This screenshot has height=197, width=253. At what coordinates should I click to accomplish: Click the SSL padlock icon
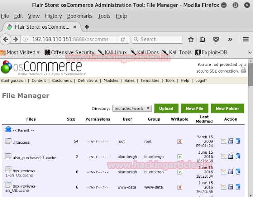click(244, 70)
